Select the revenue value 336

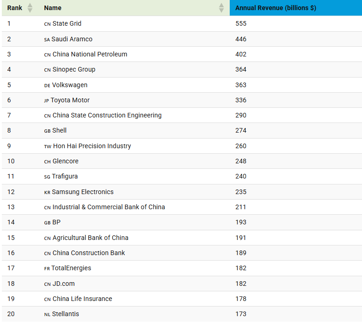click(241, 100)
